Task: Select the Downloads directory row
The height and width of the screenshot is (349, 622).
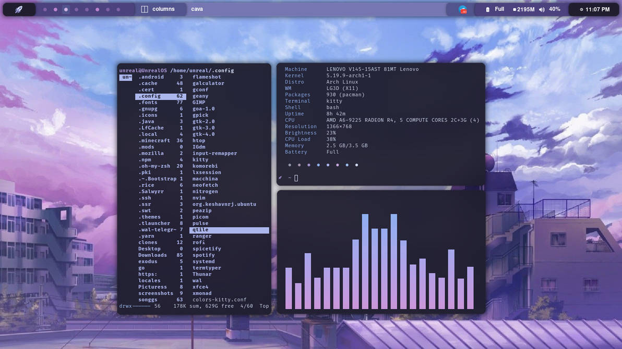Action: coord(161,255)
